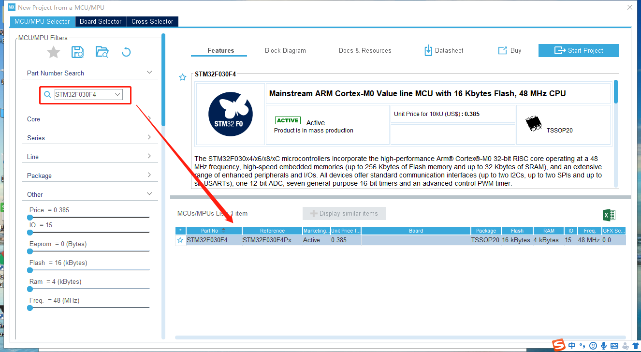Image resolution: width=641 pixels, height=352 pixels.
Task: Toggle the Sogou punctuation mode icon
Action: coord(582,346)
